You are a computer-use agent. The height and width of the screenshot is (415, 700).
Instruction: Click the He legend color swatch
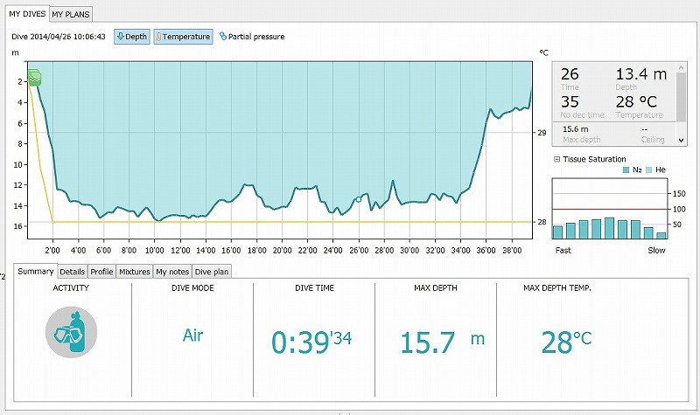(648, 169)
